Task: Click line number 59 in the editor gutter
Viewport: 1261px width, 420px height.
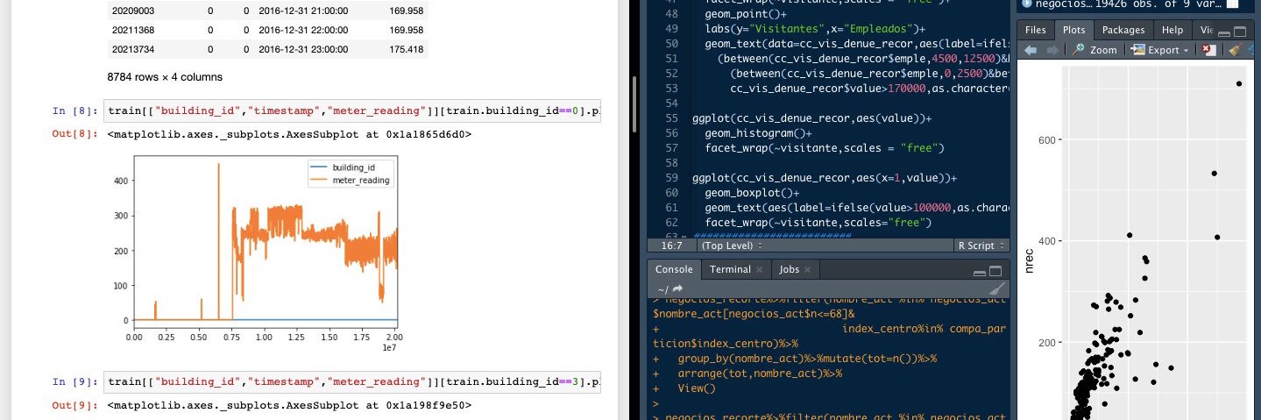Action: (671, 178)
